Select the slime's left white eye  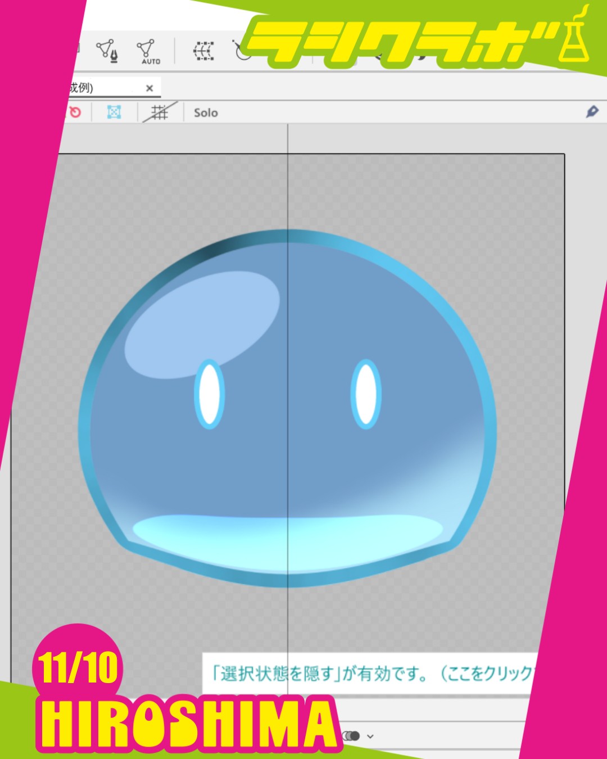point(210,394)
